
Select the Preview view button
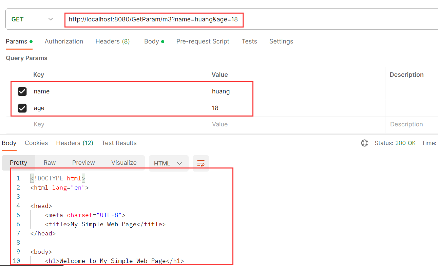83,163
